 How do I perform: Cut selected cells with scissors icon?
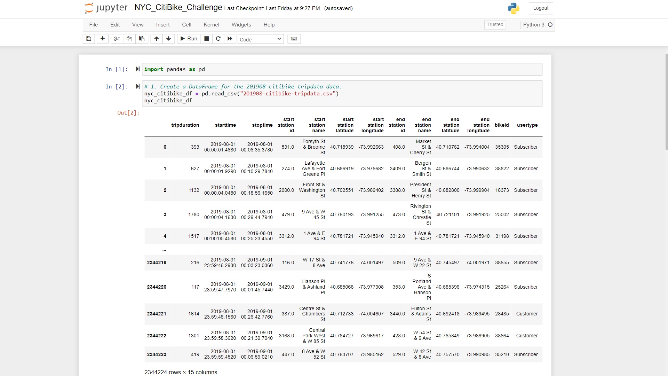point(117,39)
